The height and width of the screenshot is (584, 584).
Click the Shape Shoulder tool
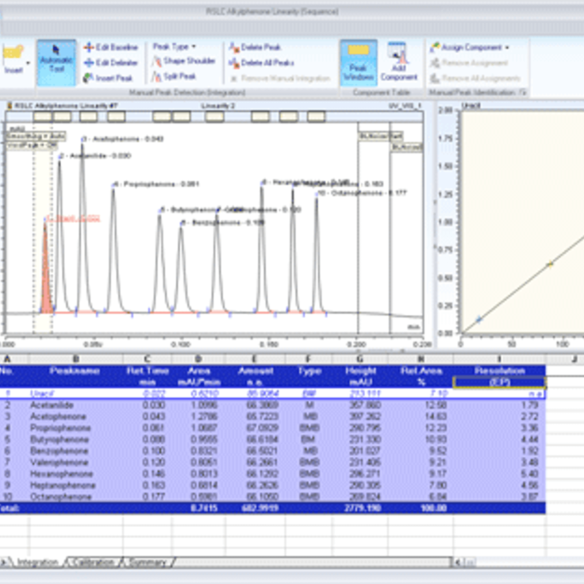(184, 61)
